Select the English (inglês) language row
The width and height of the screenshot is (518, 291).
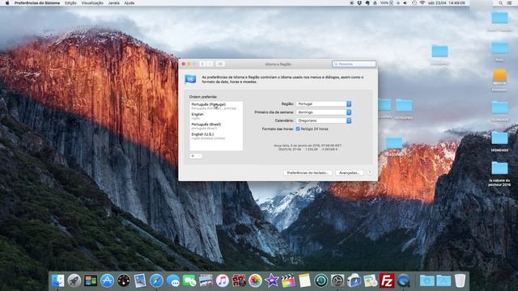(216, 116)
